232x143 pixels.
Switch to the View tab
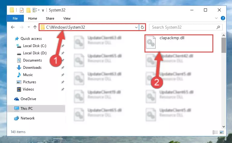coord(67,18)
